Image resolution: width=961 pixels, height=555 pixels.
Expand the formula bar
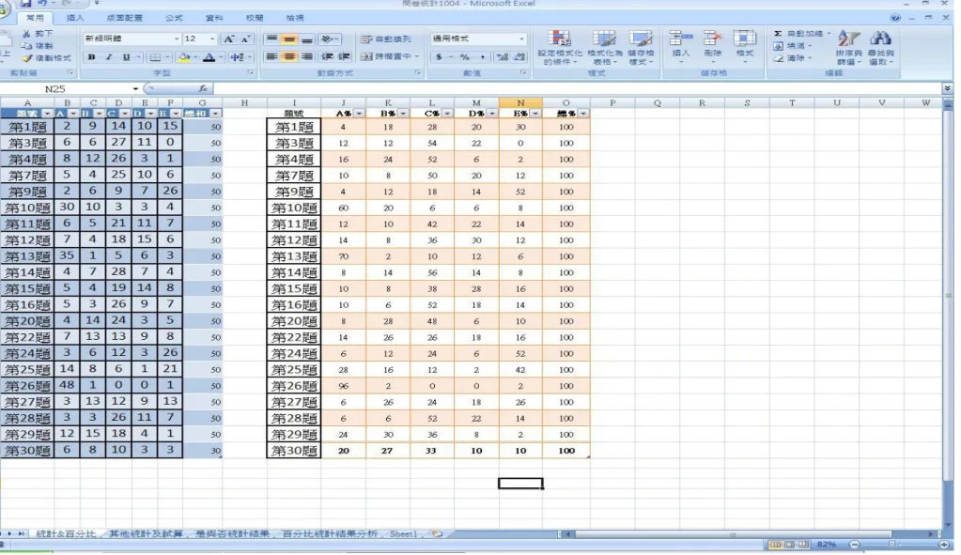(948, 89)
